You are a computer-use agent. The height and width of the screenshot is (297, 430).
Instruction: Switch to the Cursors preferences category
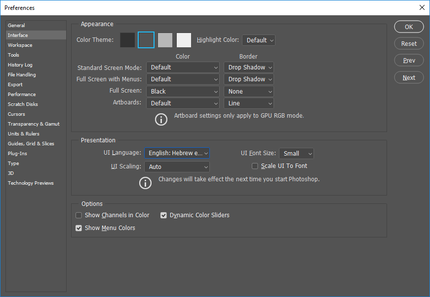pyautogui.click(x=16, y=114)
